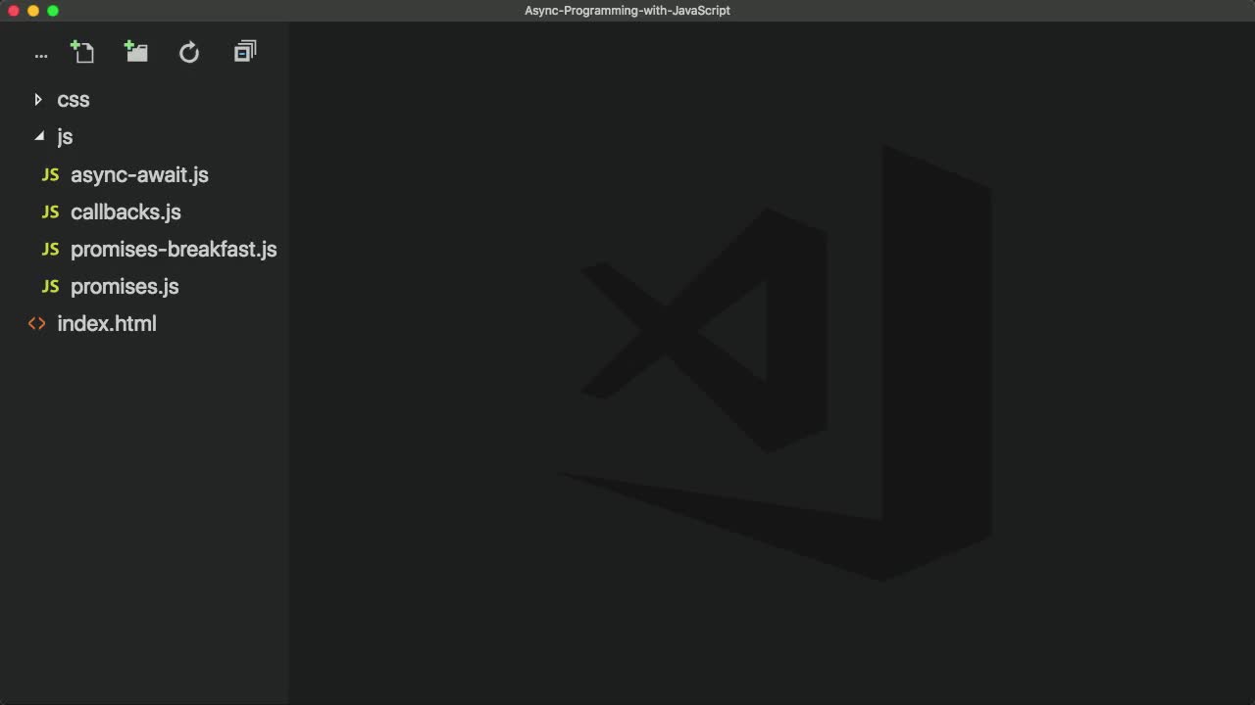
Task: Click the JS icon beside async-await.js
Action: [50, 174]
